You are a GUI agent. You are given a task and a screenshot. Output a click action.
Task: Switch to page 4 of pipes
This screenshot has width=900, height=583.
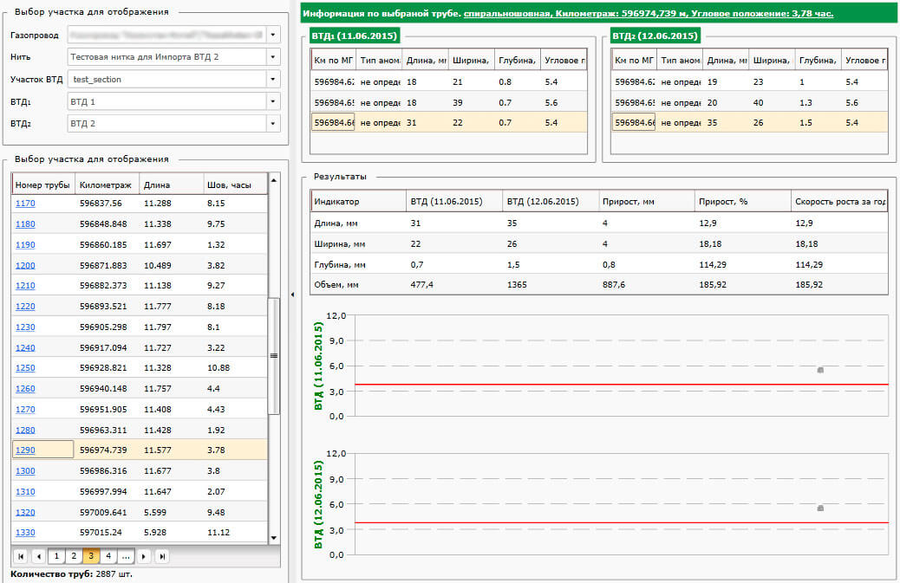(108, 556)
